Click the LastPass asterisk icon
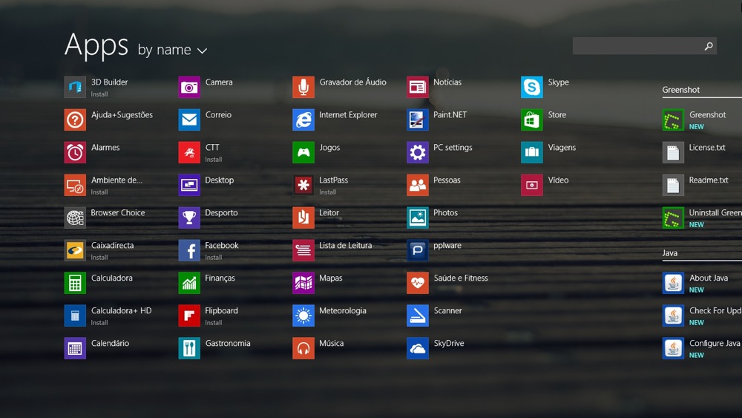742x418 pixels. click(x=303, y=185)
